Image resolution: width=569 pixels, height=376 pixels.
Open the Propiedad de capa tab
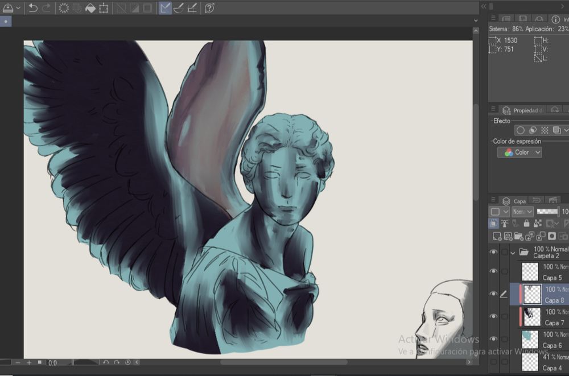point(522,110)
